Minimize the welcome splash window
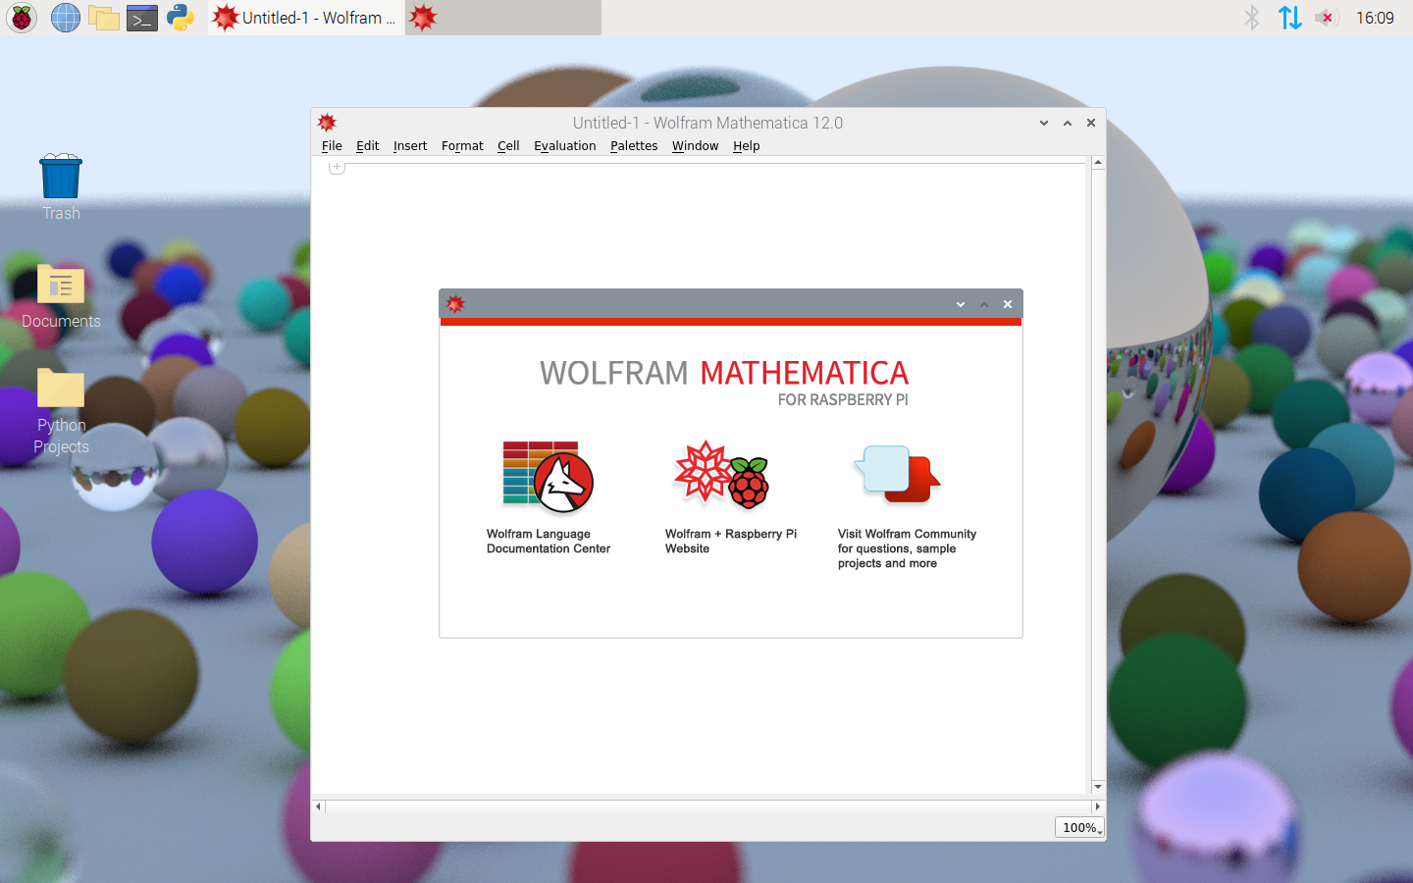Screen dimensions: 1413x883 point(961,304)
